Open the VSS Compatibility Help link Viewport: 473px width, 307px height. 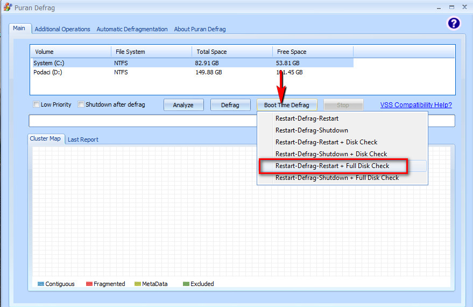pos(416,104)
